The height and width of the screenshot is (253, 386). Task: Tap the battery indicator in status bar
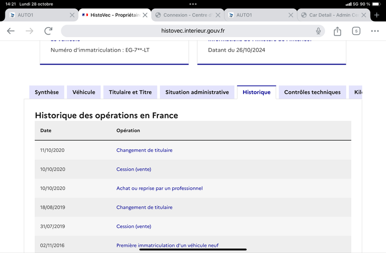coord(376,4)
